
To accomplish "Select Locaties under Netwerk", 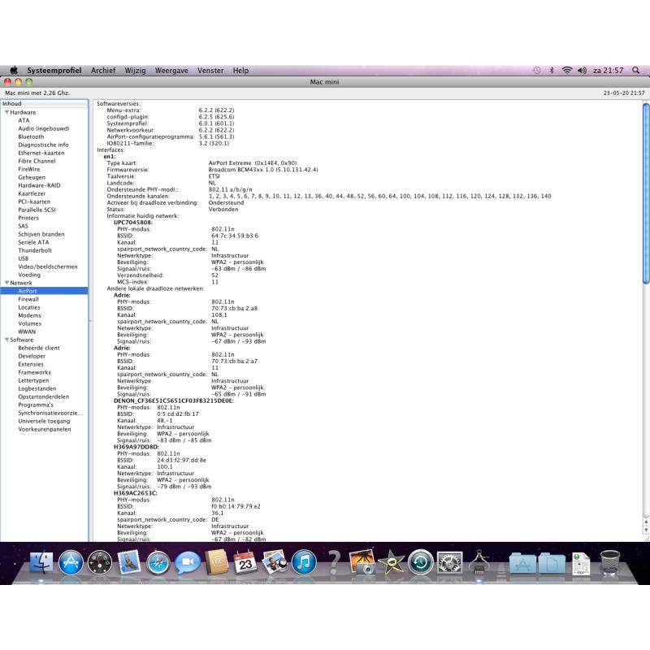I will tap(29, 307).
